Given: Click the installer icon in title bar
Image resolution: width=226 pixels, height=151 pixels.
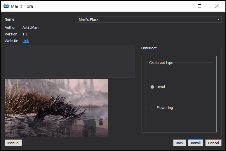Looking at the screenshot, I should 6,6.
